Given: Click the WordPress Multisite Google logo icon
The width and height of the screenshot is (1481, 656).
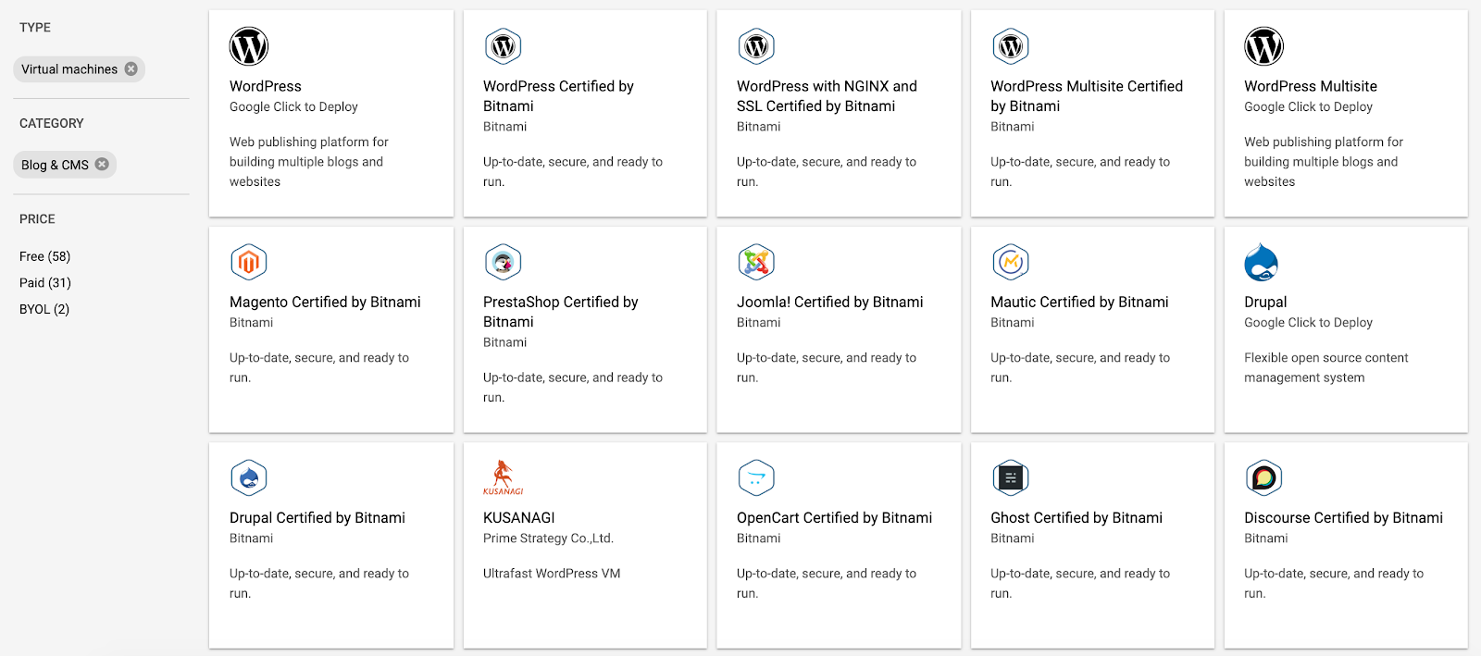Looking at the screenshot, I should point(1263,46).
